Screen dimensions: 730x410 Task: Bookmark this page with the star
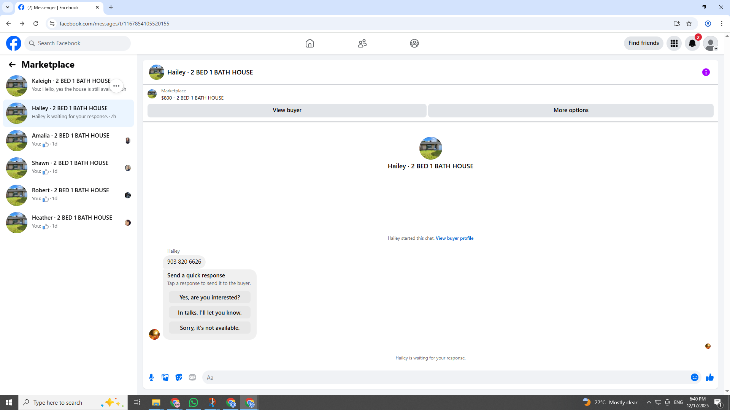(x=689, y=24)
